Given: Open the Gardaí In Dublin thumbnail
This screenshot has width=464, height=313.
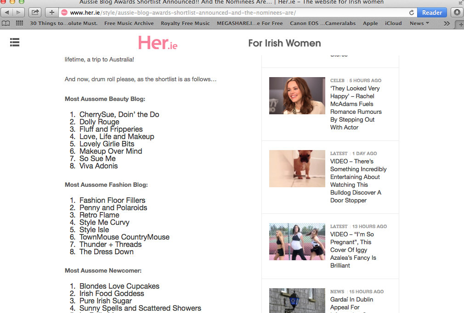Looking at the screenshot, I should [297, 301].
